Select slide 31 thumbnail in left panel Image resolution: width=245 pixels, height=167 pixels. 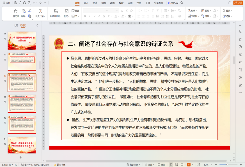[22, 103]
